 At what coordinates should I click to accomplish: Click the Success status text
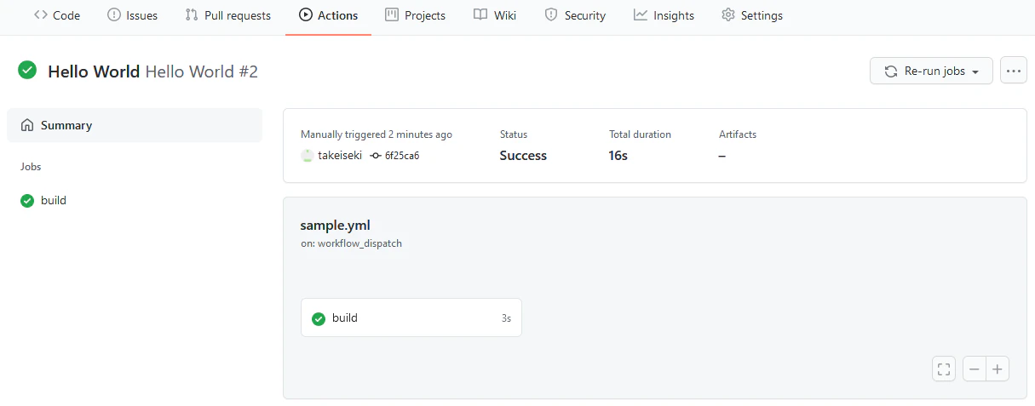[x=523, y=156]
